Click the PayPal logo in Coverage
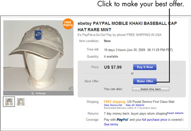Screen dimensions: 191x131 tap(122, 120)
